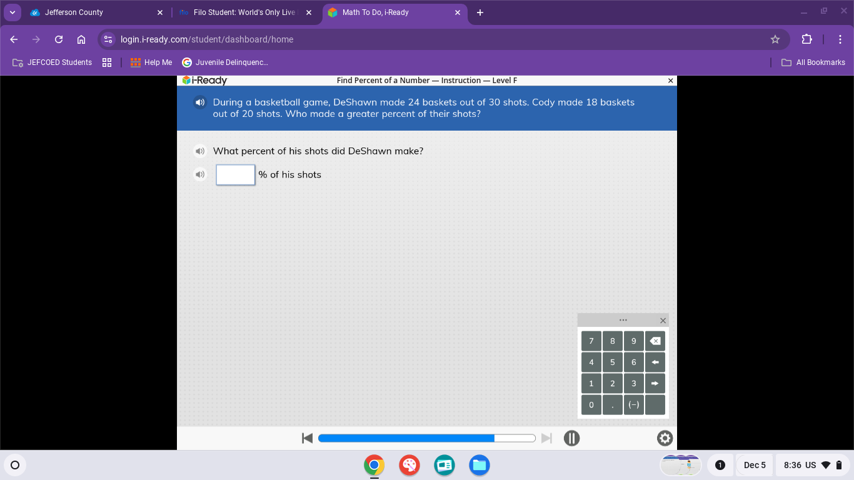
Task: Pause the i-Ready lesson
Action: (x=571, y=438)
